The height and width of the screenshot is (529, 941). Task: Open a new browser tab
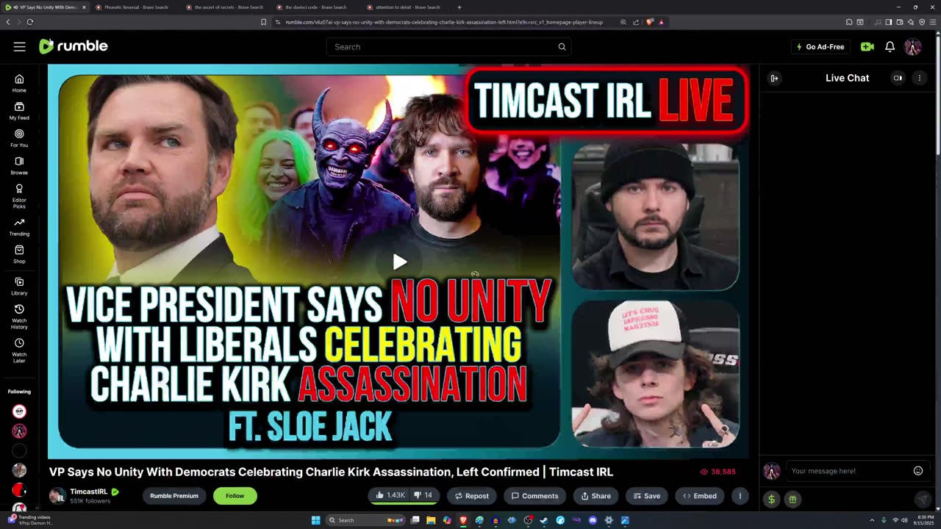tap(459, 7)
